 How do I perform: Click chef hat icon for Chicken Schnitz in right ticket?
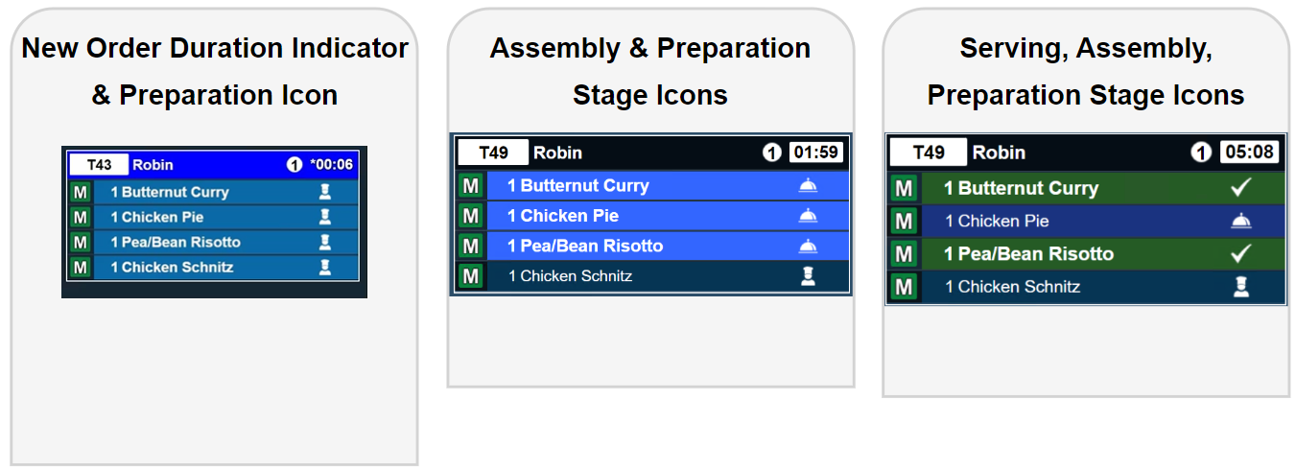coord(1241,287)
